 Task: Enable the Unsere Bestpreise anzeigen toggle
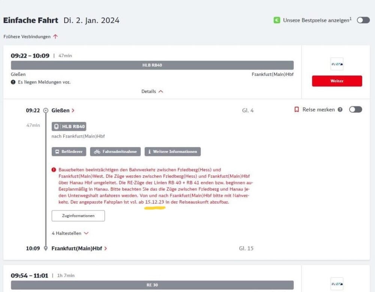(x=363, y=20)
